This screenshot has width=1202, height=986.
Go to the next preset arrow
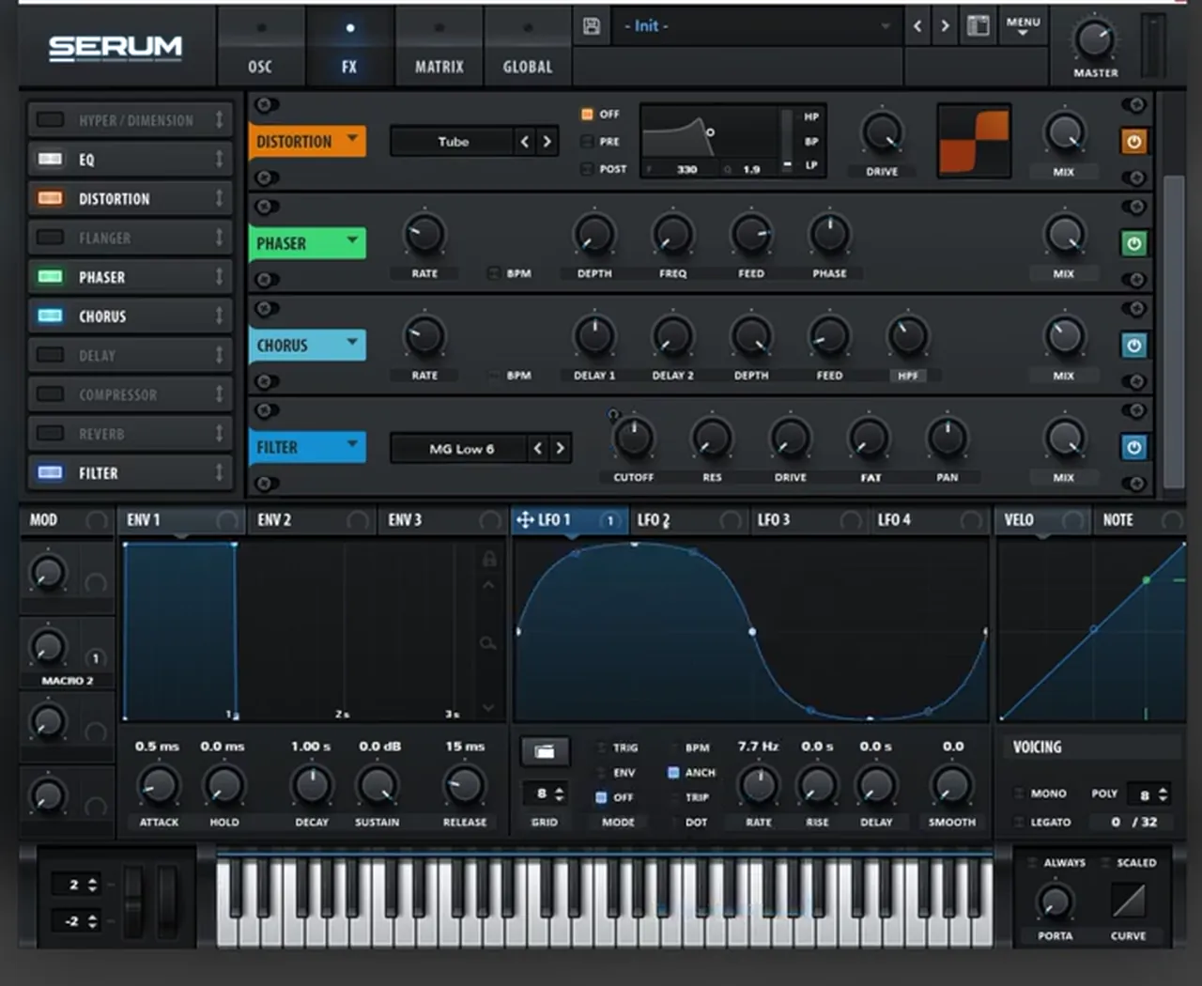click(945, 26)
